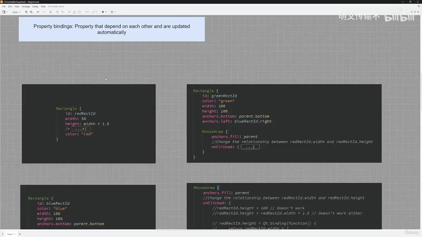Click the shadow toggle icon in toolbar
422x237 pixels.
(x=79, y=12)
